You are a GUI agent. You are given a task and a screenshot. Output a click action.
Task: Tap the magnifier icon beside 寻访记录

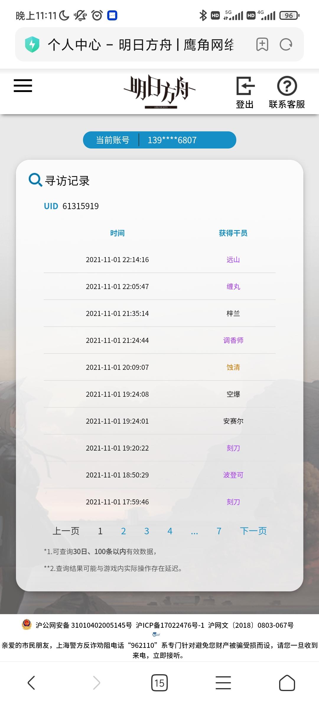pyautogui.click(x=35, y=180)
